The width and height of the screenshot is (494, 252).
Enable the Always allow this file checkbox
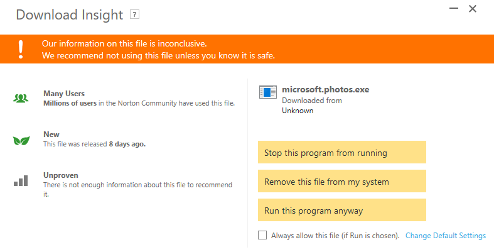click(x=262, y=235)
